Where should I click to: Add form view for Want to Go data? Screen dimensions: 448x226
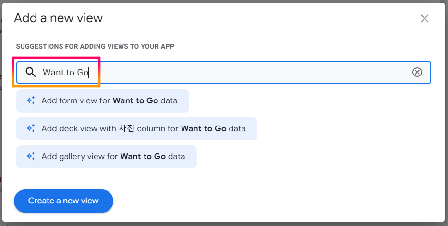pos(103,101)
